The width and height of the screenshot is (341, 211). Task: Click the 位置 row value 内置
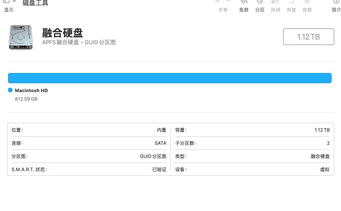[x=162, y=130]
